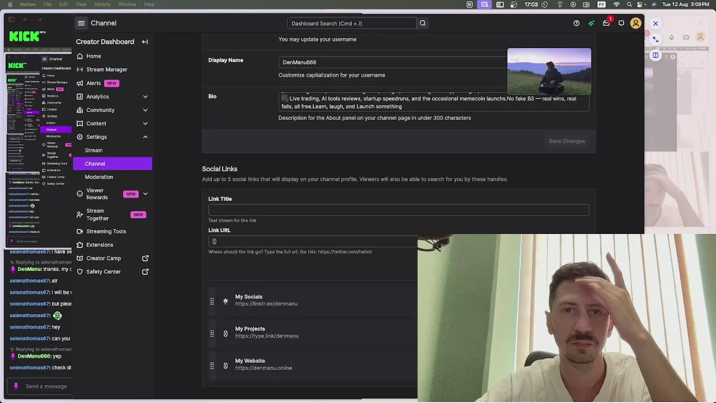The height and width of the screenshot is (403, 716).
Task: Open Wi-Fi status in macOS menu bar
Action: point(616,4)
